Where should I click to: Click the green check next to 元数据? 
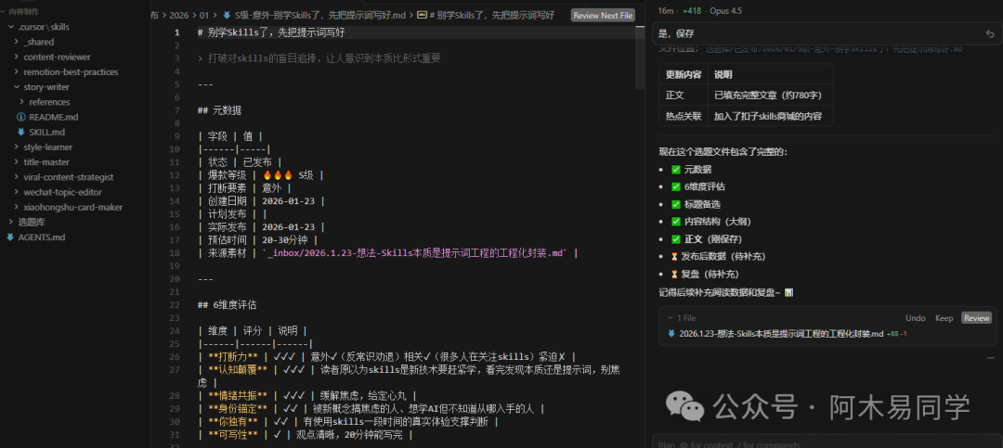coord(675,170)
